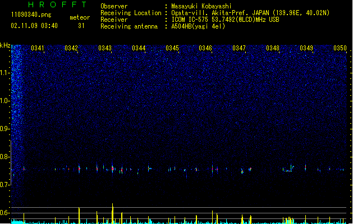Click the 0348 time marker
Image resolution: width=353 pixels, height=224 pixels.
tap(273, 48)
